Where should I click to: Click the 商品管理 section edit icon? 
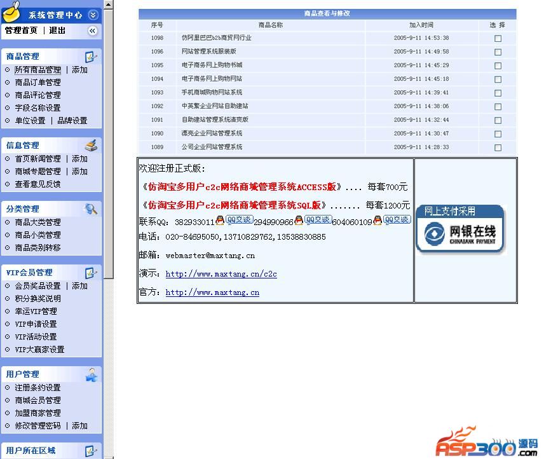point(91,57)
